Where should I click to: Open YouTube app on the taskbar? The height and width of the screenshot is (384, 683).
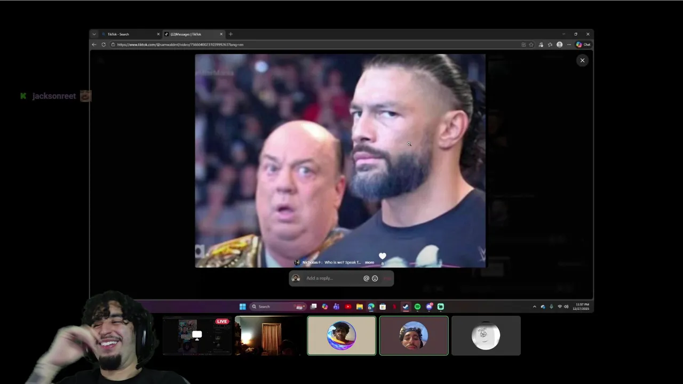tap(348, 307)
